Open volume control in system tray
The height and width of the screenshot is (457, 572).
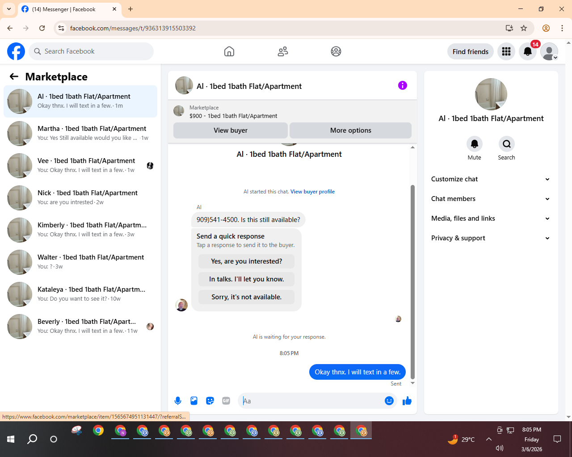tap(500, 448)
